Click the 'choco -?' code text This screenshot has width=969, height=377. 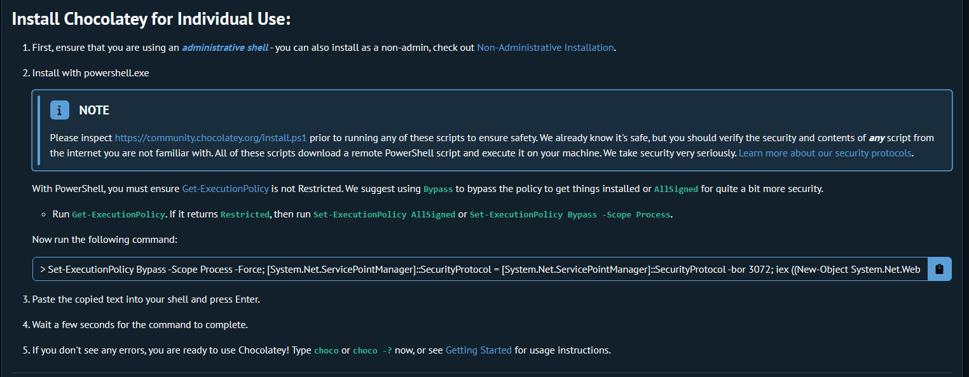372,351
